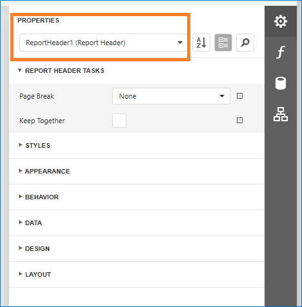Expand the Design section
This screenshot has height=307, width=302.
[x=34, y=248]
